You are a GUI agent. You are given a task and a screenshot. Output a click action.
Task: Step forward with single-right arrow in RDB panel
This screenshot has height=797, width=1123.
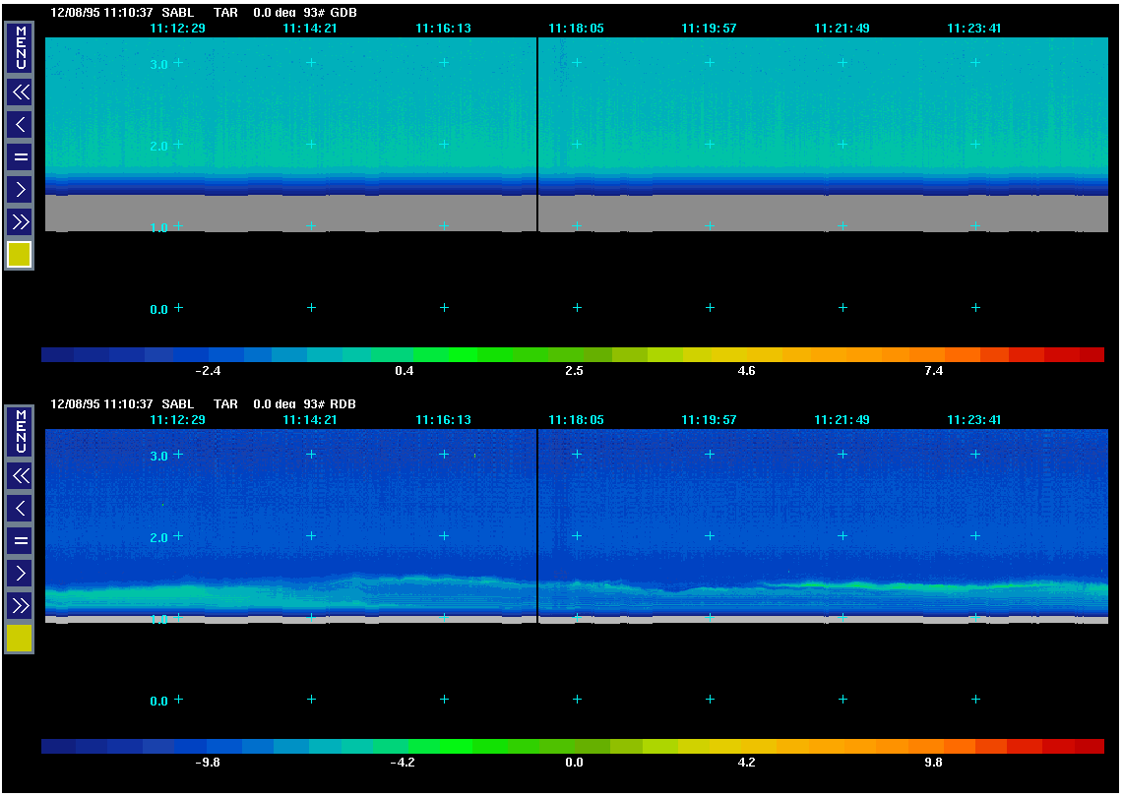click(x=20, y=572)
